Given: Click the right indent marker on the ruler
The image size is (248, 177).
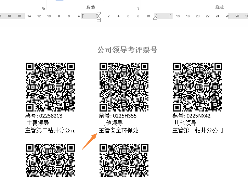Looking at the screenshot, I should coord(155,18).
